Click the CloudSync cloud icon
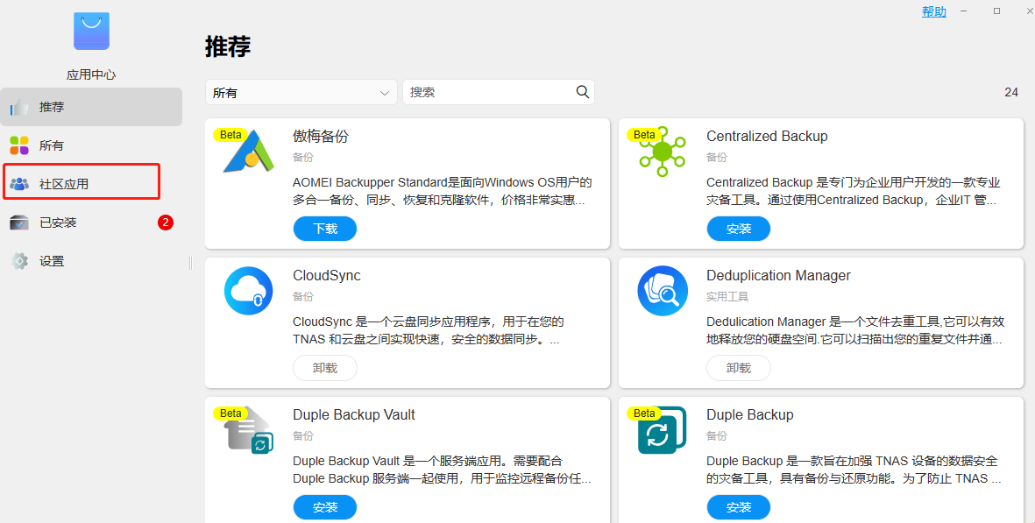The image size is (1035, 523). (249, 291)
